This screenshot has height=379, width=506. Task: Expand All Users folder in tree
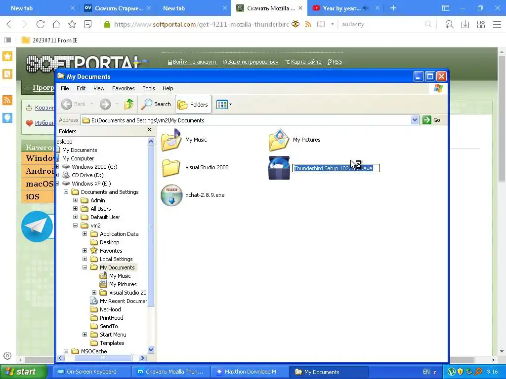coord(75,209)
